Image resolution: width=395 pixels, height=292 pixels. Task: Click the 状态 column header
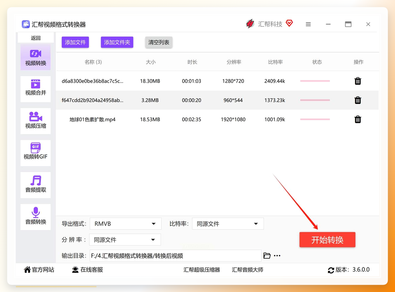pyautogui.click(x=317, y=62)
